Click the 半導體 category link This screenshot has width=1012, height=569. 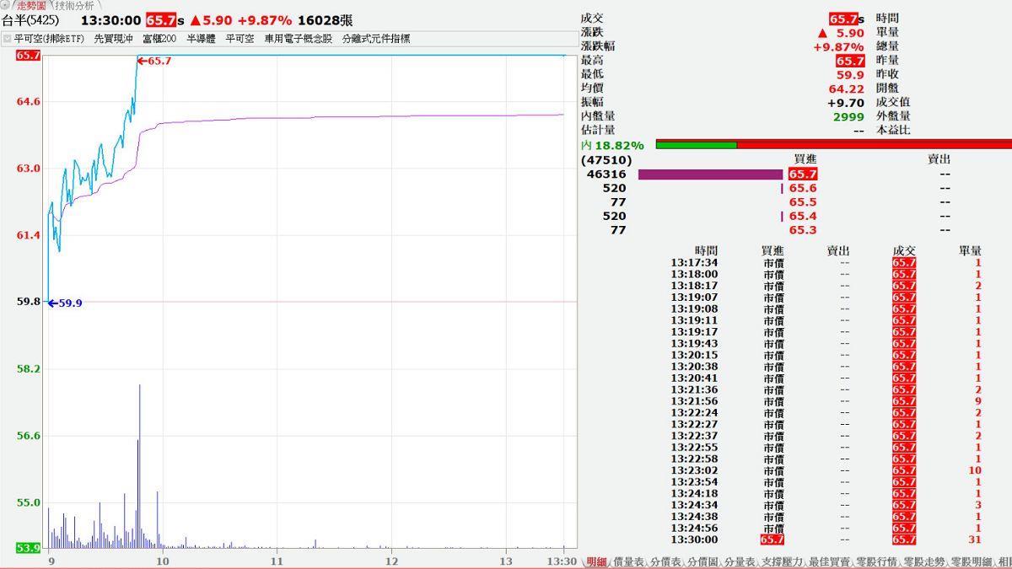tap(201, 39)
